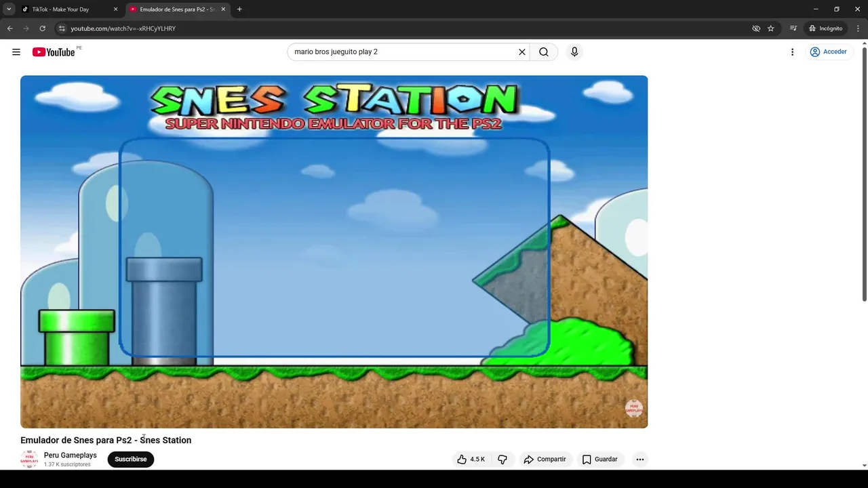Close the TikTok browser tab
Screen dimensions: 868x488
point(115,9)
